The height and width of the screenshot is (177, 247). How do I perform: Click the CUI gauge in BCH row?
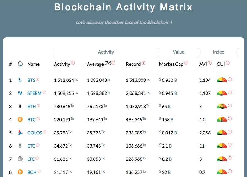(x=222, y=172)
